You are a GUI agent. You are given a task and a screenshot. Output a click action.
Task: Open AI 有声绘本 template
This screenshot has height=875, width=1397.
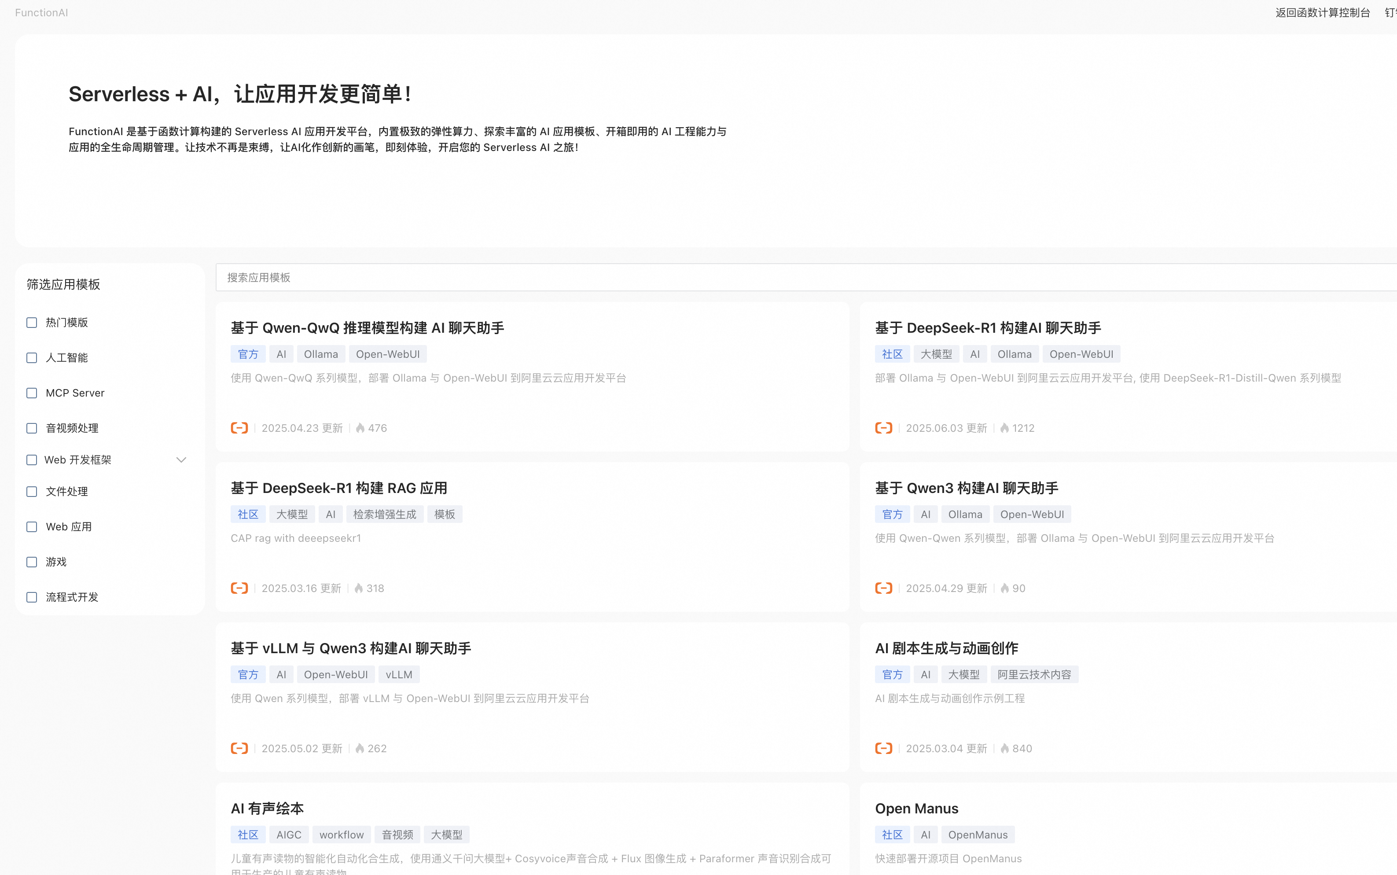tap(267, 809)
